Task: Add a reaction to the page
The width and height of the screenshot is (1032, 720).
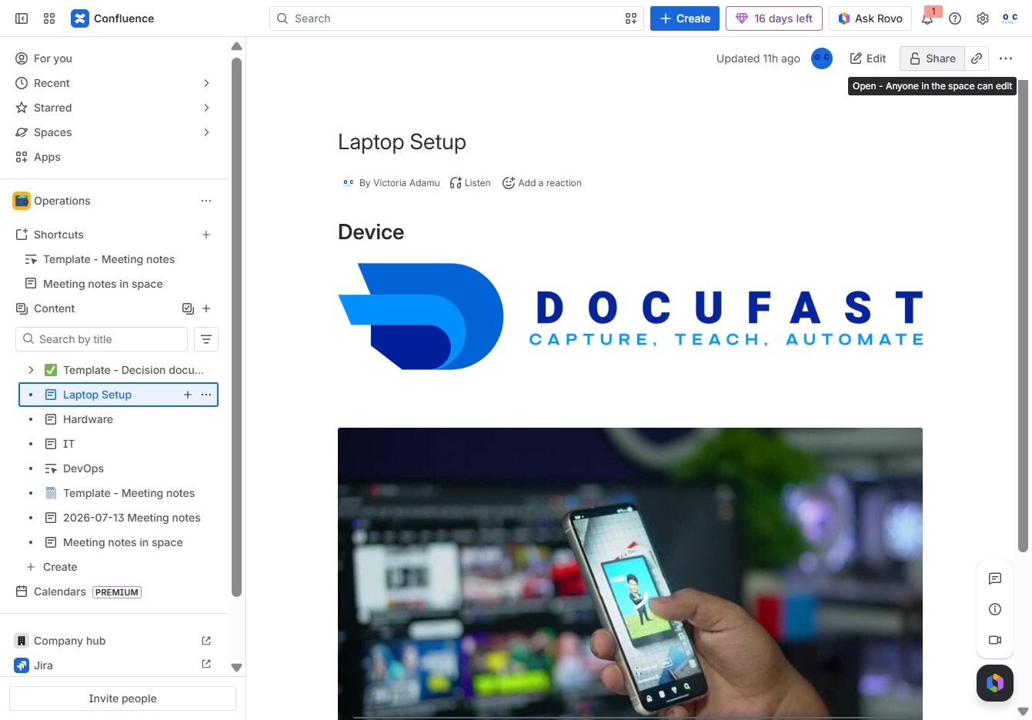Action: (542, 183)
